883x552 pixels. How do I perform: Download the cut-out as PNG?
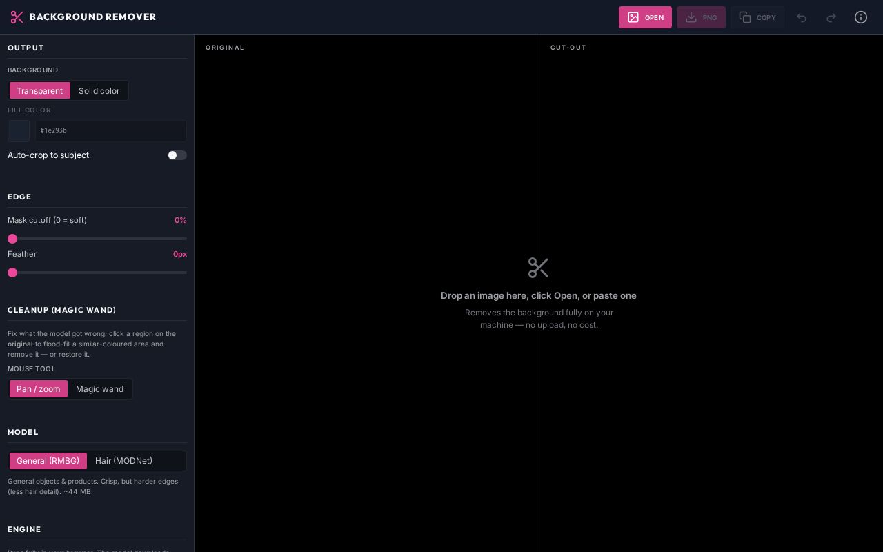[x=701, y=17]
